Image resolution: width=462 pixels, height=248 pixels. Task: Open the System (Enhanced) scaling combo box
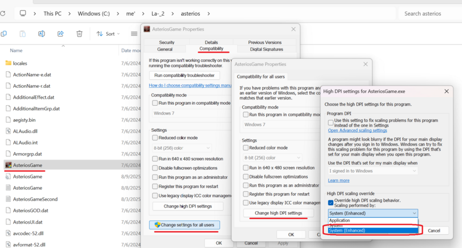coord(372,213)
